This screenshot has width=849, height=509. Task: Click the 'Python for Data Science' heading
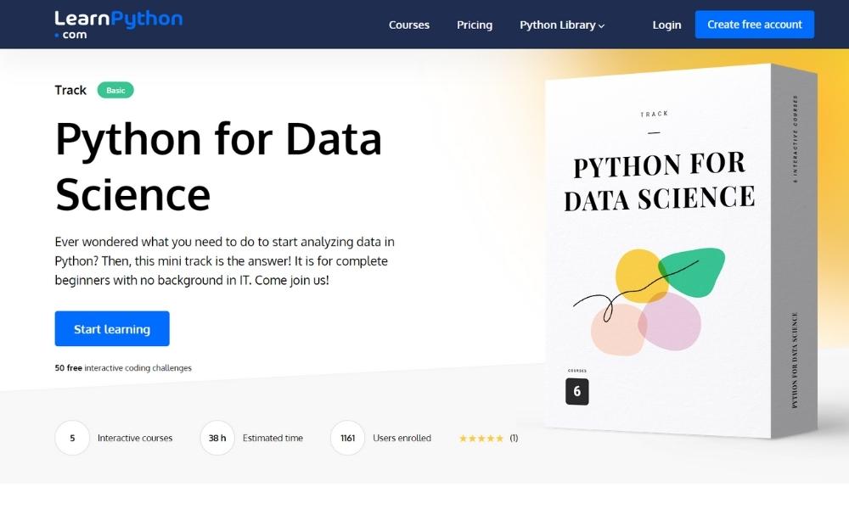(x=218, y=166)
